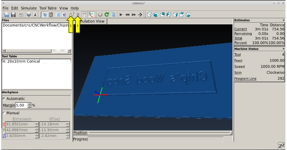Toggle the colored axes display icon
Image resolution: width=287 pixels, height=150 pixels.
(91, 15)
